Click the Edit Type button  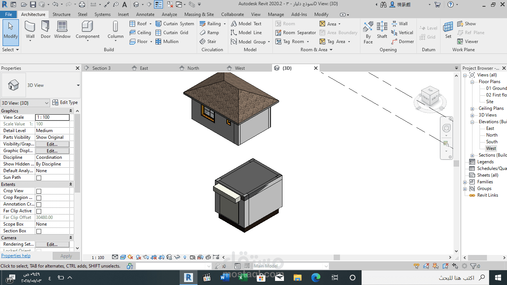65,102
